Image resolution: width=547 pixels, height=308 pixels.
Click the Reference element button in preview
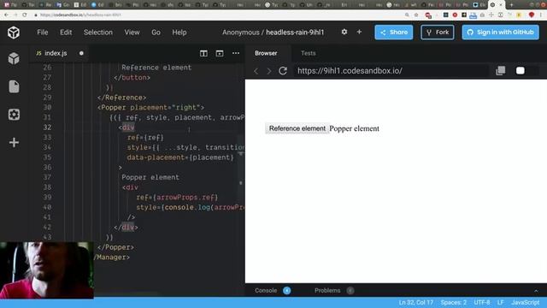tap(297, 128)
